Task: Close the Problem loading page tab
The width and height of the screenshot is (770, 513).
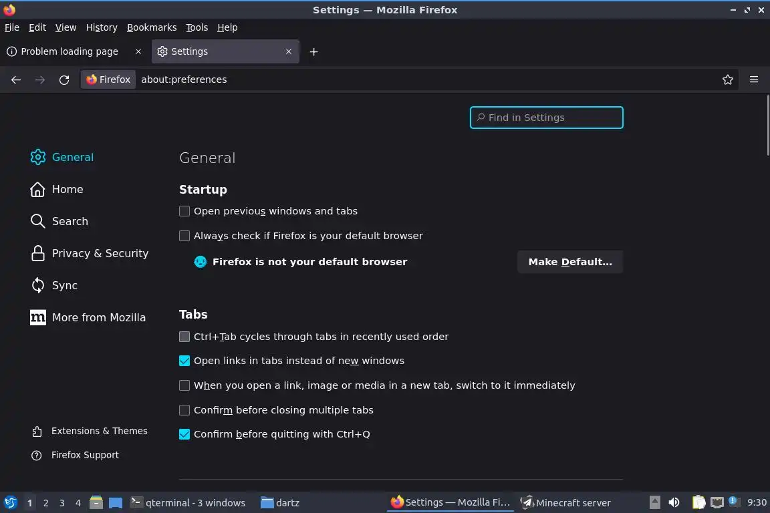Action: 138,51
